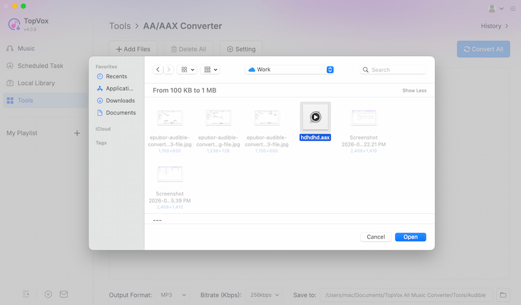Open History page
The height and width of the screenshot is (305, 521).
click(x=494, y=26)
